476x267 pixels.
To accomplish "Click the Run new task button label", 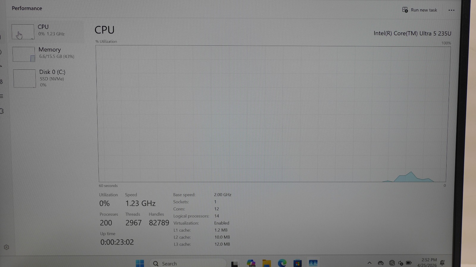I will [x=424, y=10].
